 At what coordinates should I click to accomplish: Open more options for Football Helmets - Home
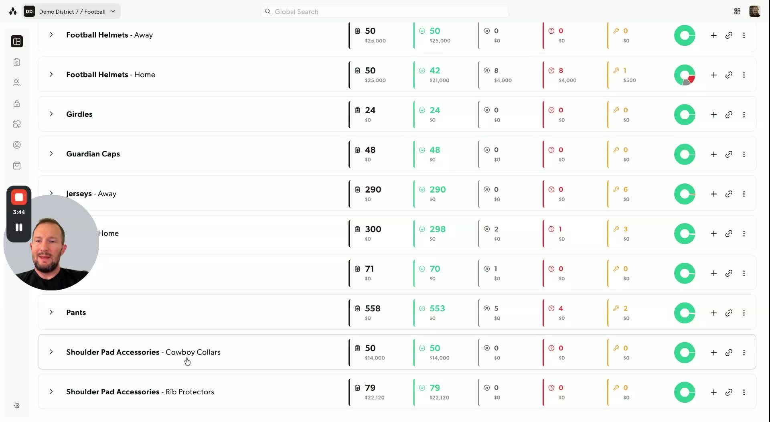pyautogui.click(x=744, y=75)
